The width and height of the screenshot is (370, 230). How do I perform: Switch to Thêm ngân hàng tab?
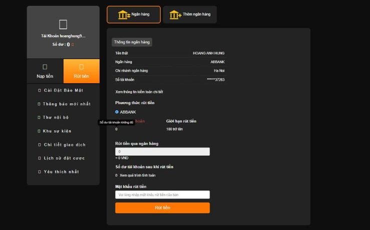(x=190, y=15)
